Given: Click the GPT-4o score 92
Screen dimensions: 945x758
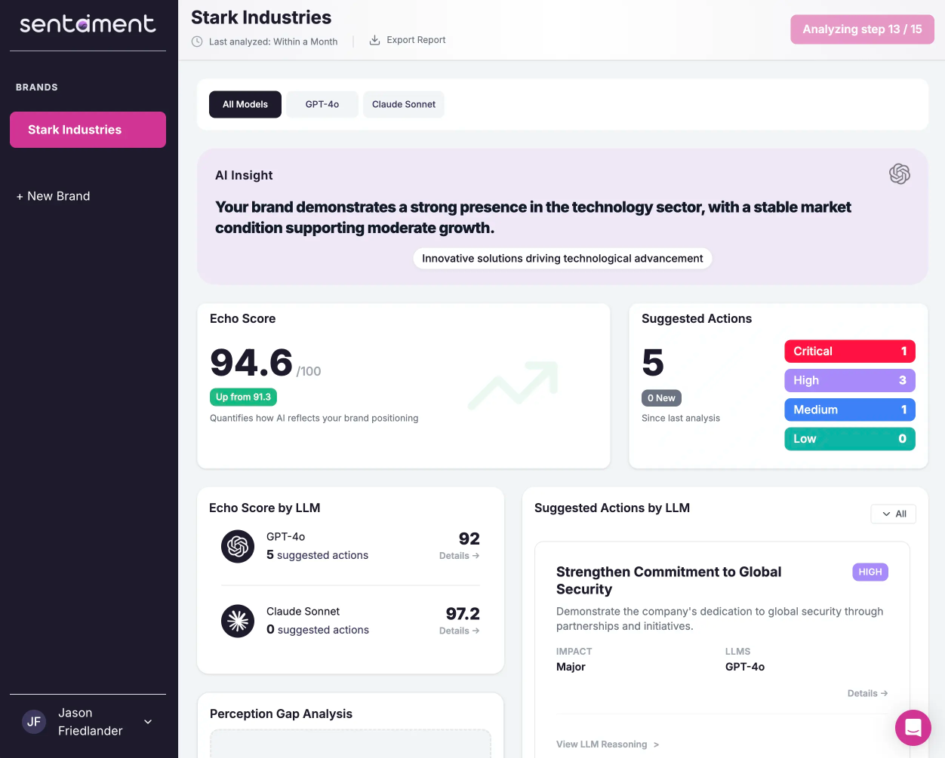Looking at the screenshot, I should point(469,539).
